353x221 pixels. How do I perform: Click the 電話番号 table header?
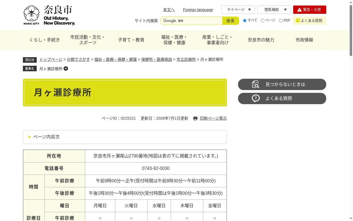[54, 169]
